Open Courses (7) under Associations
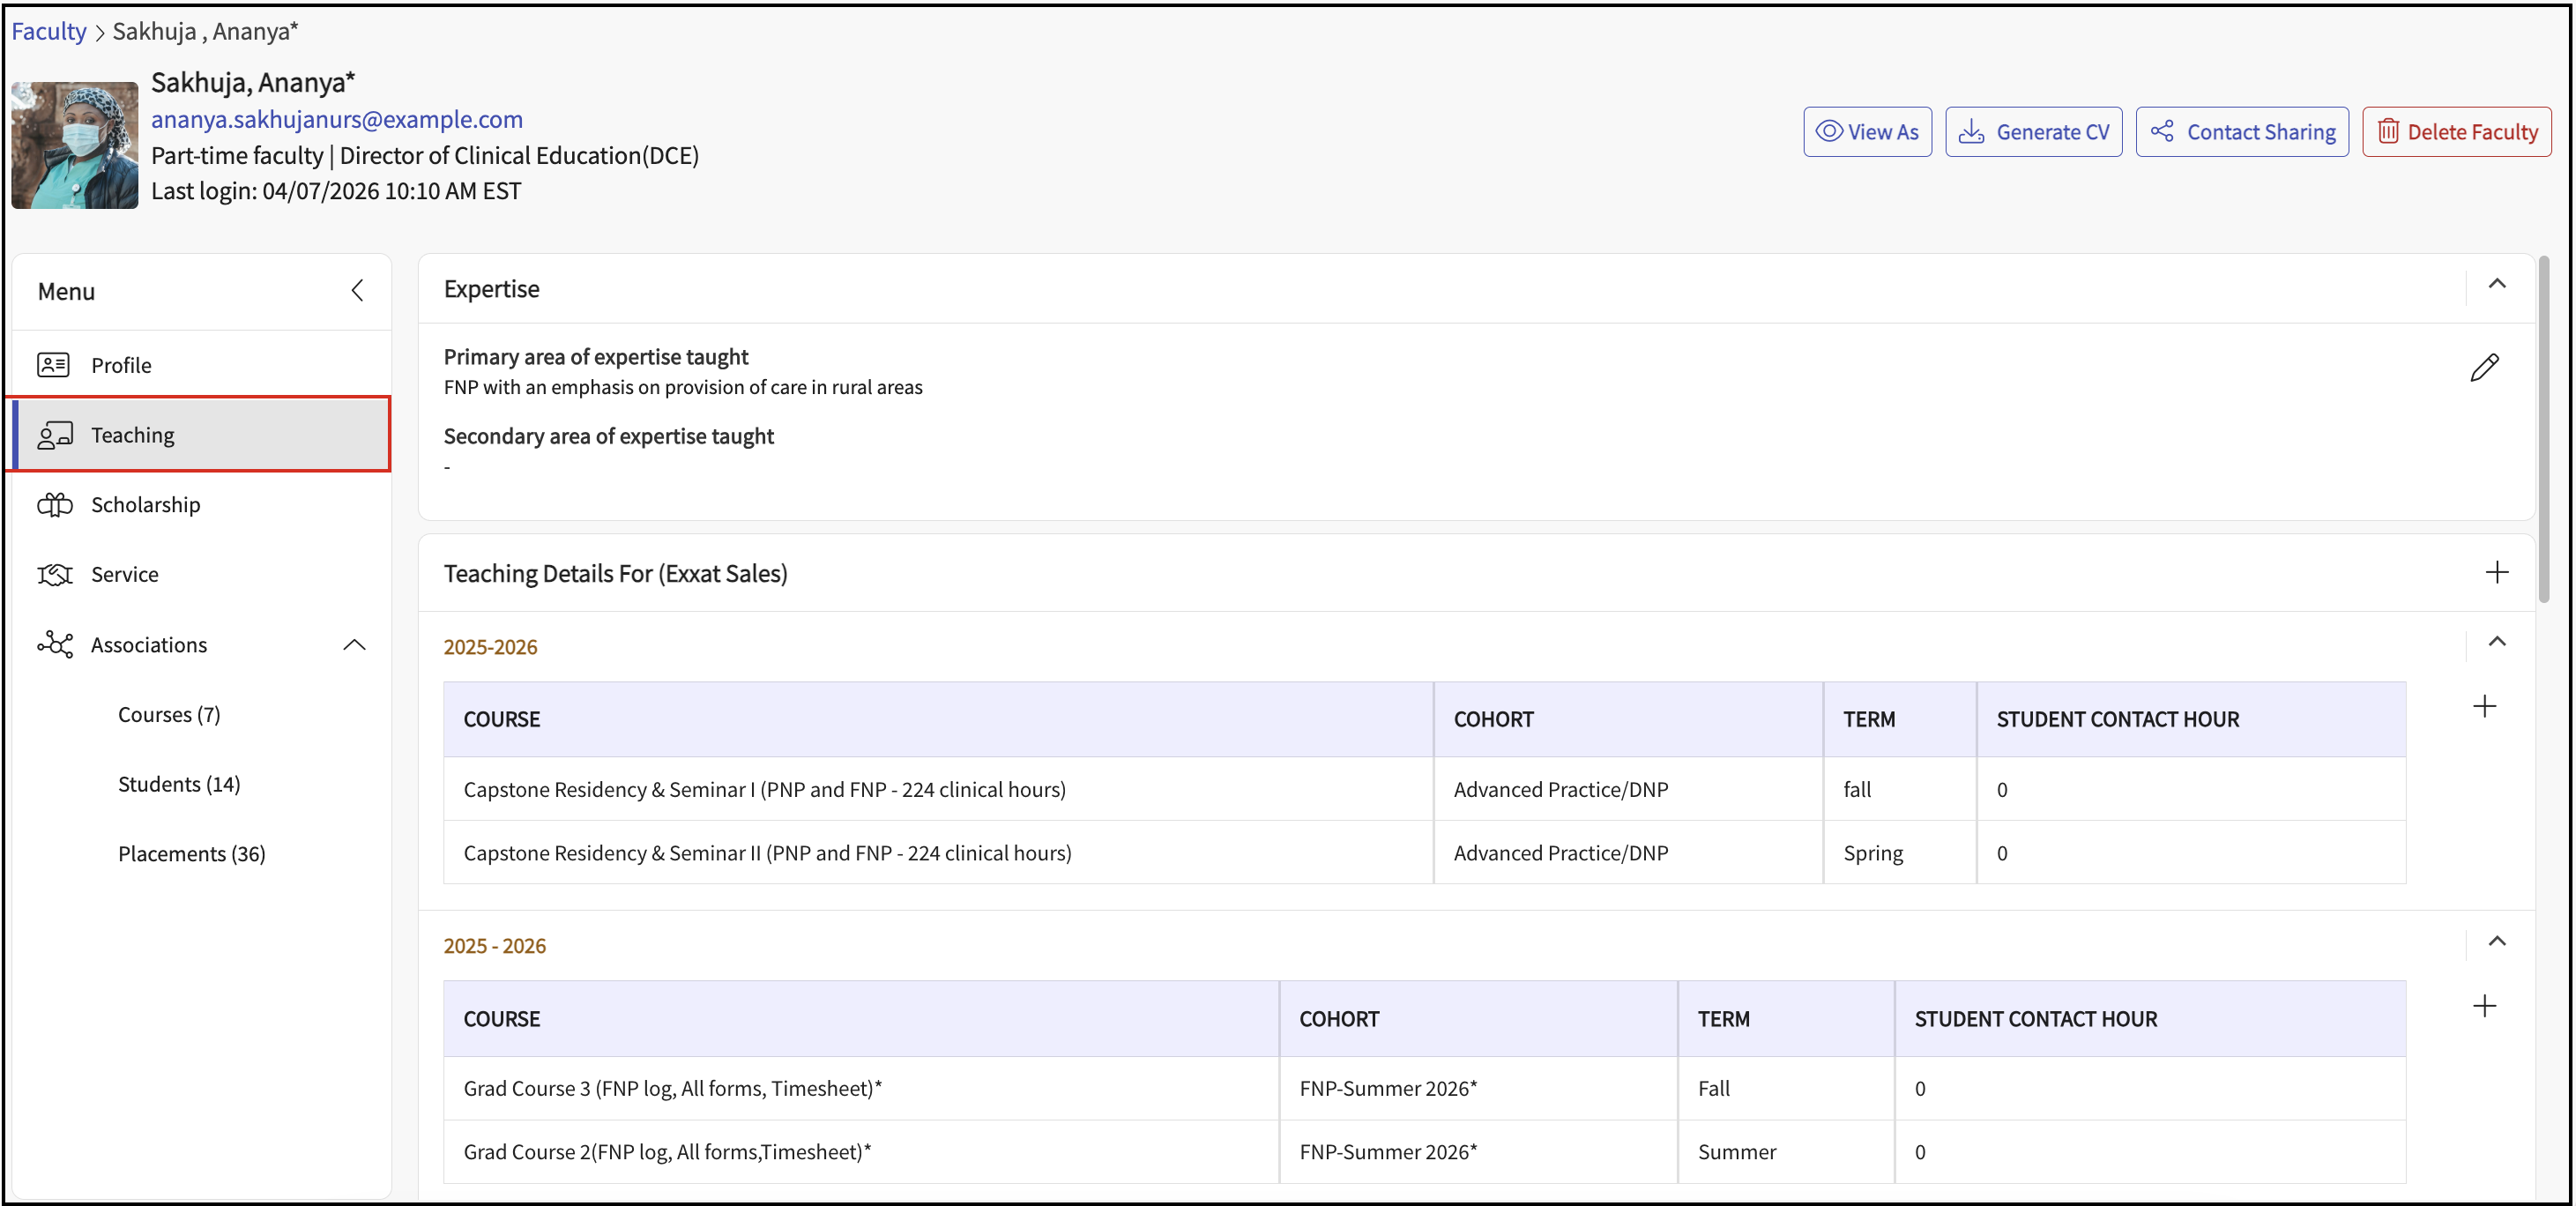The width and height of the screenshot is (2576, 1206). [x=169, y=715]
